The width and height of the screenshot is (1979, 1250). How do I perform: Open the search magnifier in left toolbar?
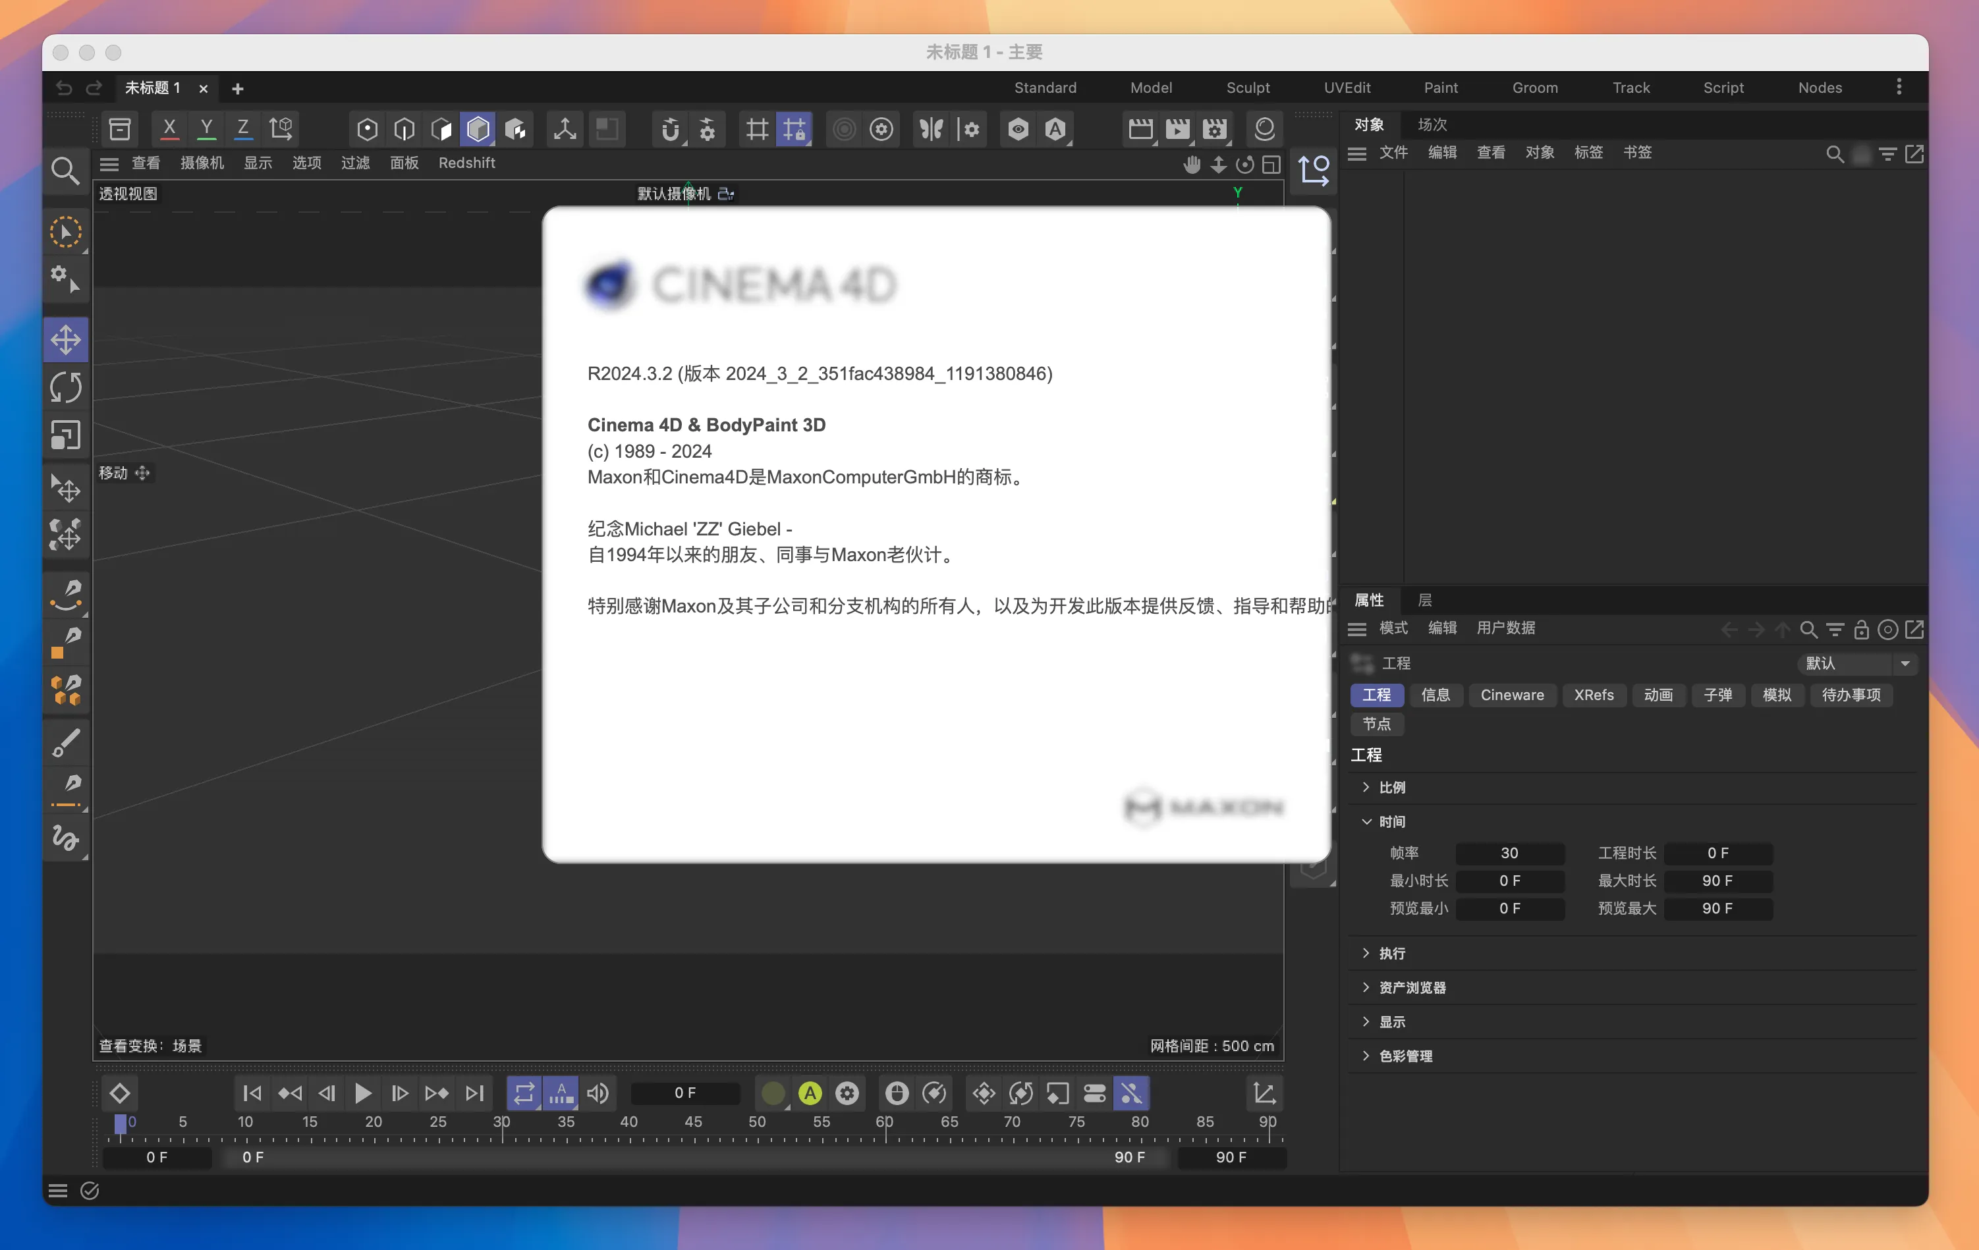(x=65, y=171)
